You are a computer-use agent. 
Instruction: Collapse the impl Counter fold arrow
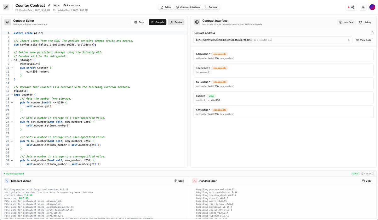pos(12,95)
